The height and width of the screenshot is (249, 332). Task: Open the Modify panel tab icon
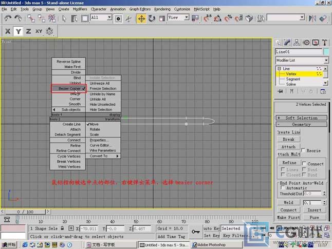coord(287,43)
